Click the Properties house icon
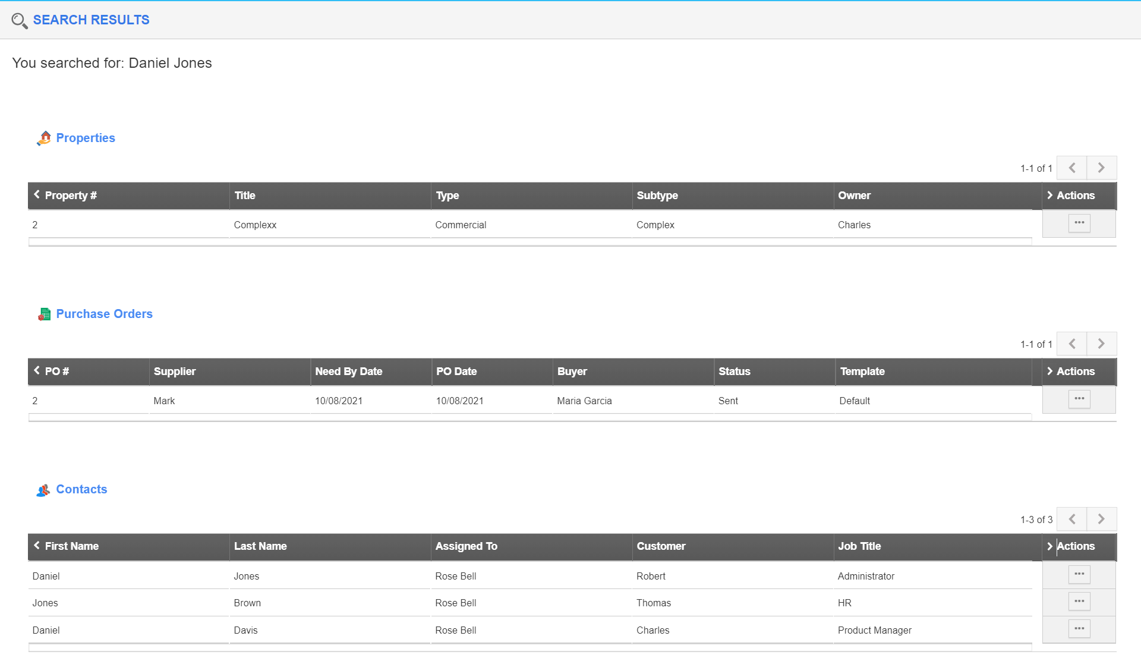The image size is (1141, 658). pyautogui.click(x=44, y=138)
